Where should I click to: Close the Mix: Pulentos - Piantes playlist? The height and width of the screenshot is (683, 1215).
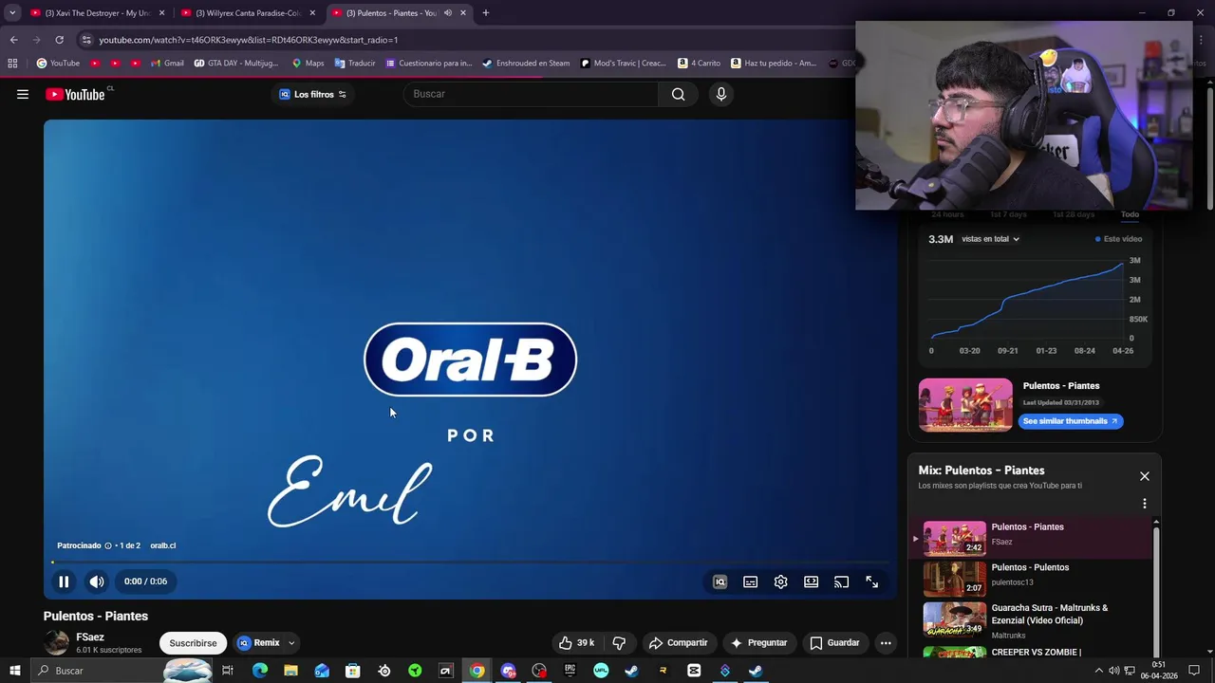pyautogui.click(x=1145, y=476)
